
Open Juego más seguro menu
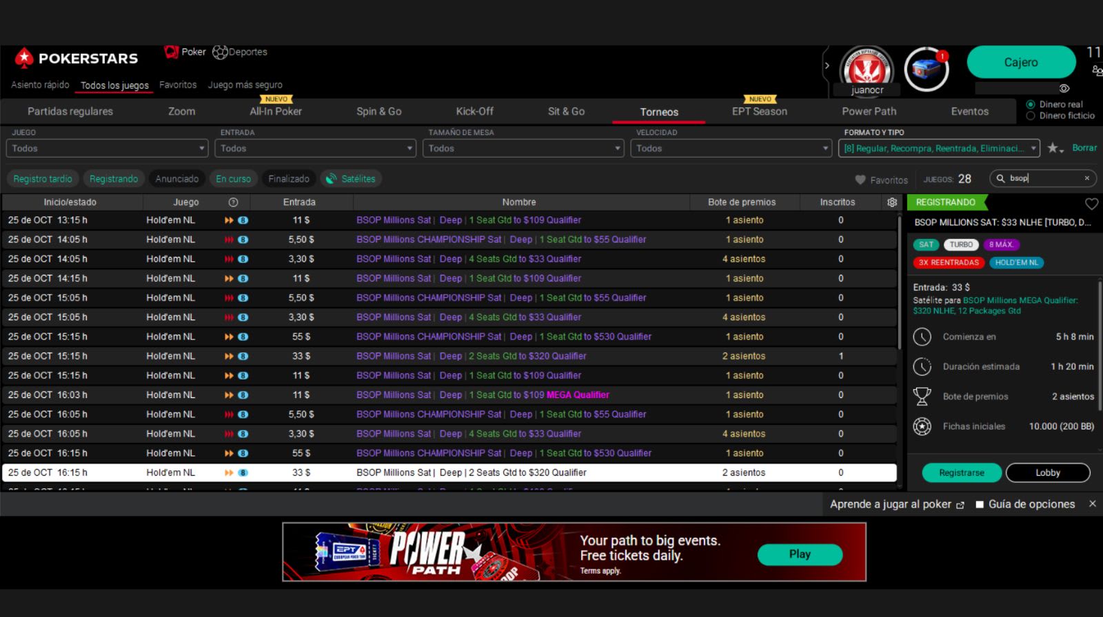tap(245, 85)
